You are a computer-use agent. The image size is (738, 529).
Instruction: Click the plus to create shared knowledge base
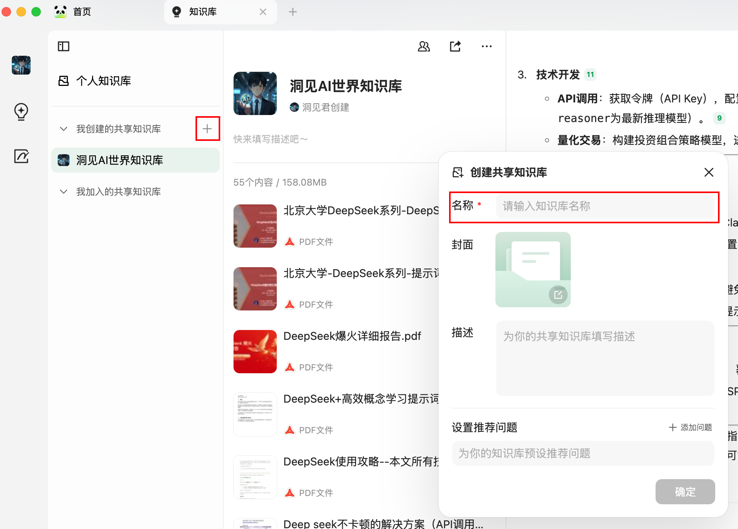point(207,129)
